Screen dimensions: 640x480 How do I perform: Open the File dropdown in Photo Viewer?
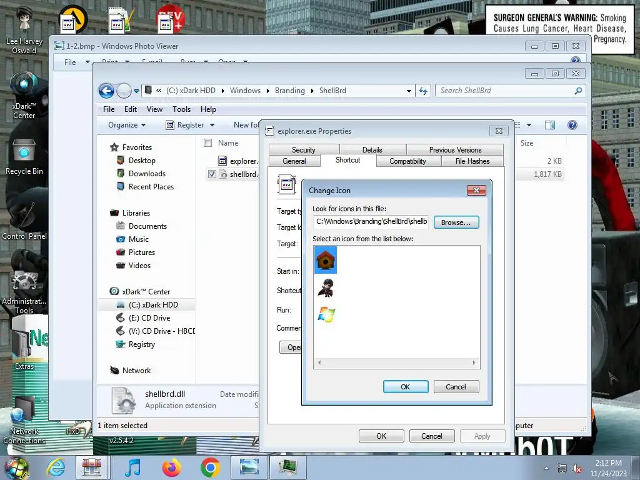(x=77, y=62)
